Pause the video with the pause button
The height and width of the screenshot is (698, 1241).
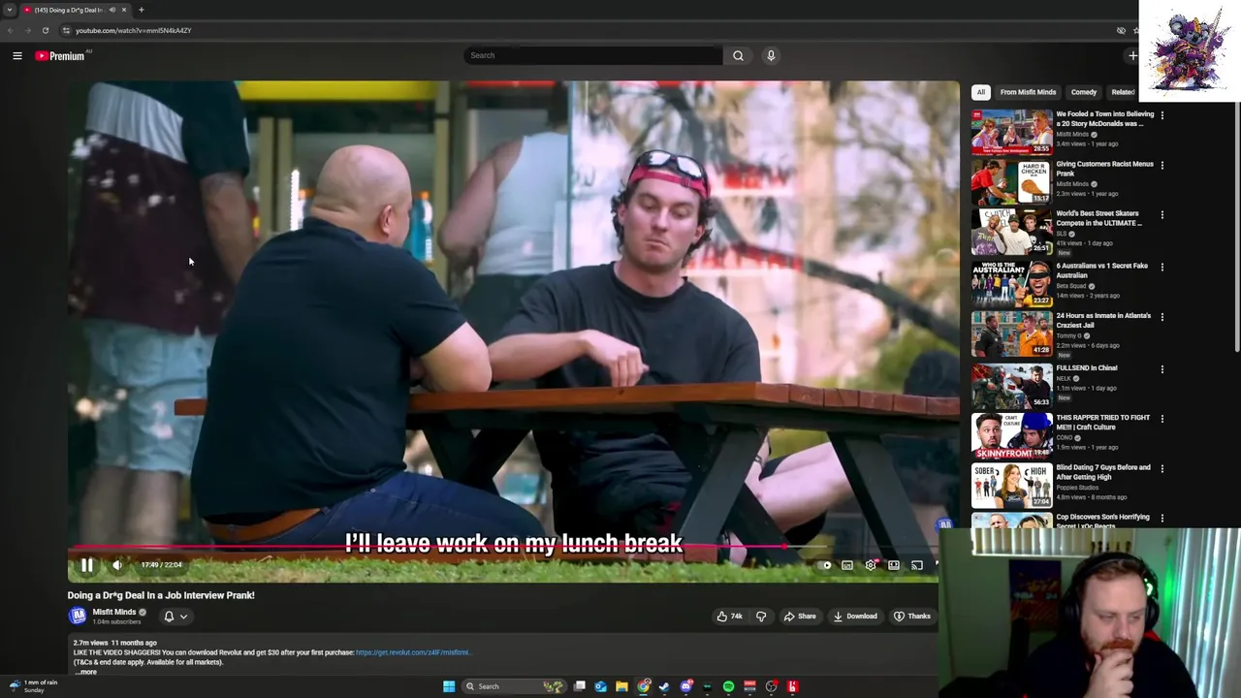(x=86, y=565)
